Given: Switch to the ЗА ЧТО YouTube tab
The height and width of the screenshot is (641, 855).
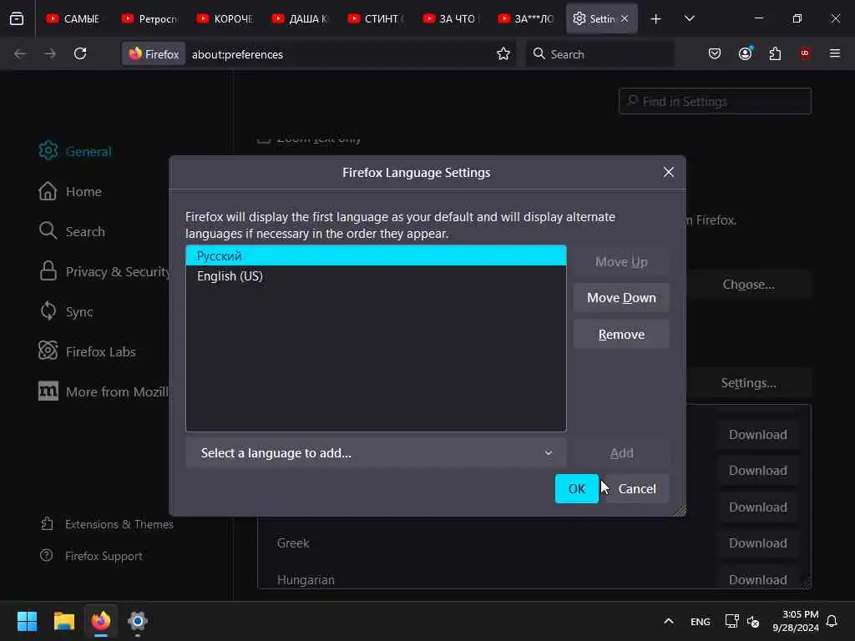Looking at the screenshot, I should 450,18.
